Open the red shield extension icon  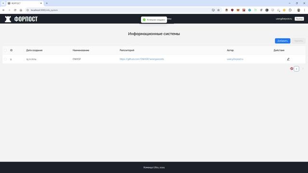232,10
